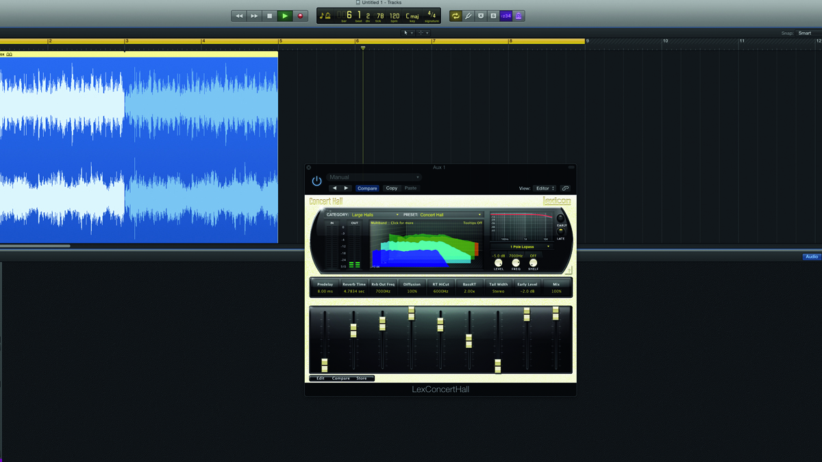
Task: Click the Copy button in plugin header
Action: 391,188
